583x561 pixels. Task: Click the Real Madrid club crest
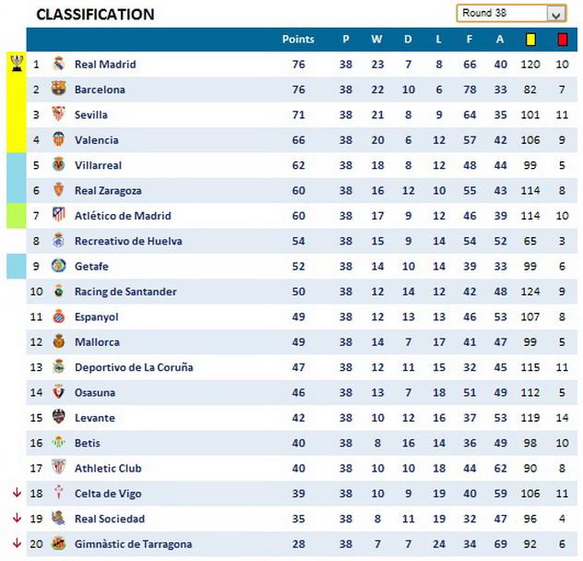[58, 65]
